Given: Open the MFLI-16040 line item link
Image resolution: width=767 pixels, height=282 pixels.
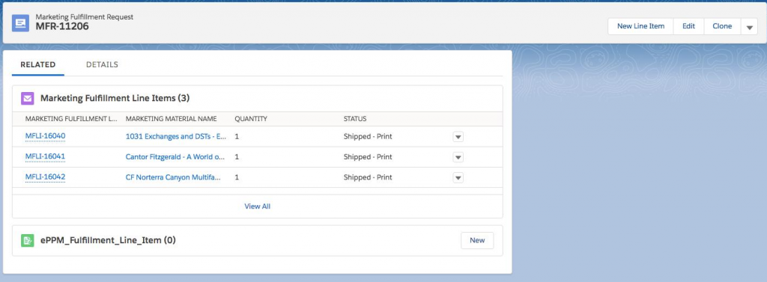Looking at the screenshot, I should tap(45, 136).
